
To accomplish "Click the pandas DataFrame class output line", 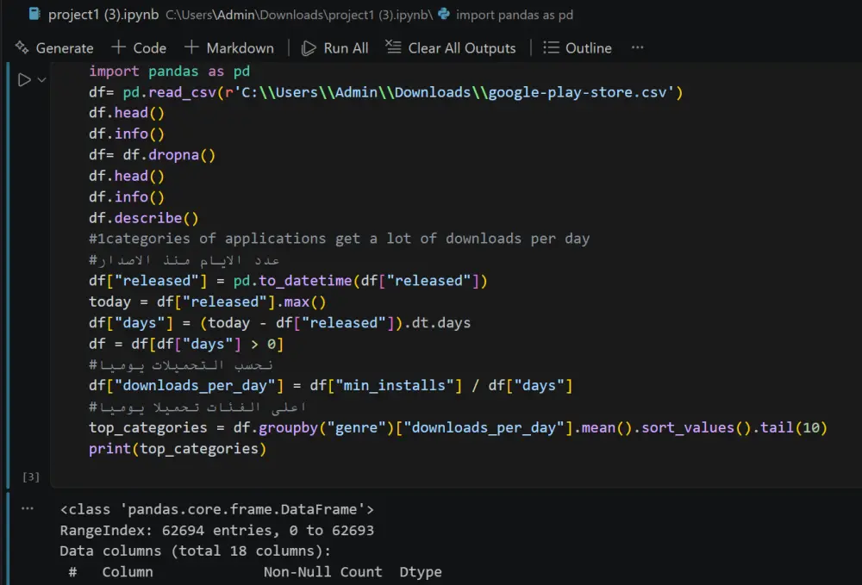I will (216, 510).
